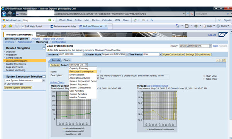Click the printer icon in toolbar
232x139 pixels.
coord(196,26)
